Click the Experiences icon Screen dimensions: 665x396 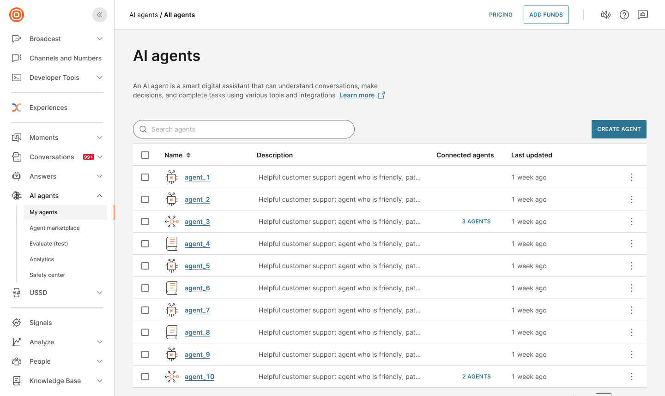point(16,107)
